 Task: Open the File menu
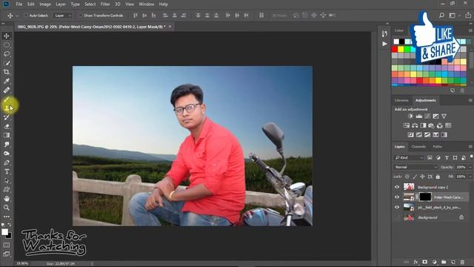(x=19, y=4)
